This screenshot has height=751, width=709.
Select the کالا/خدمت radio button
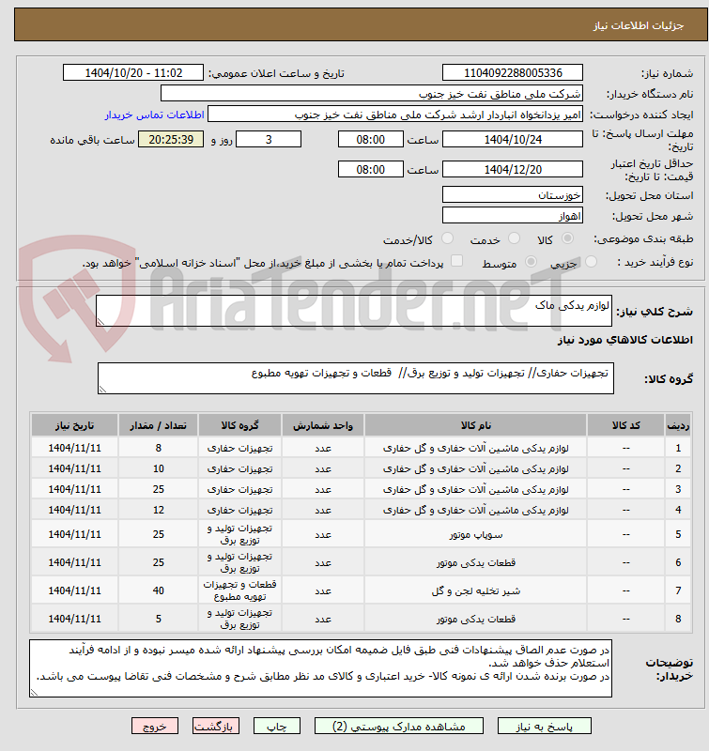447,238
